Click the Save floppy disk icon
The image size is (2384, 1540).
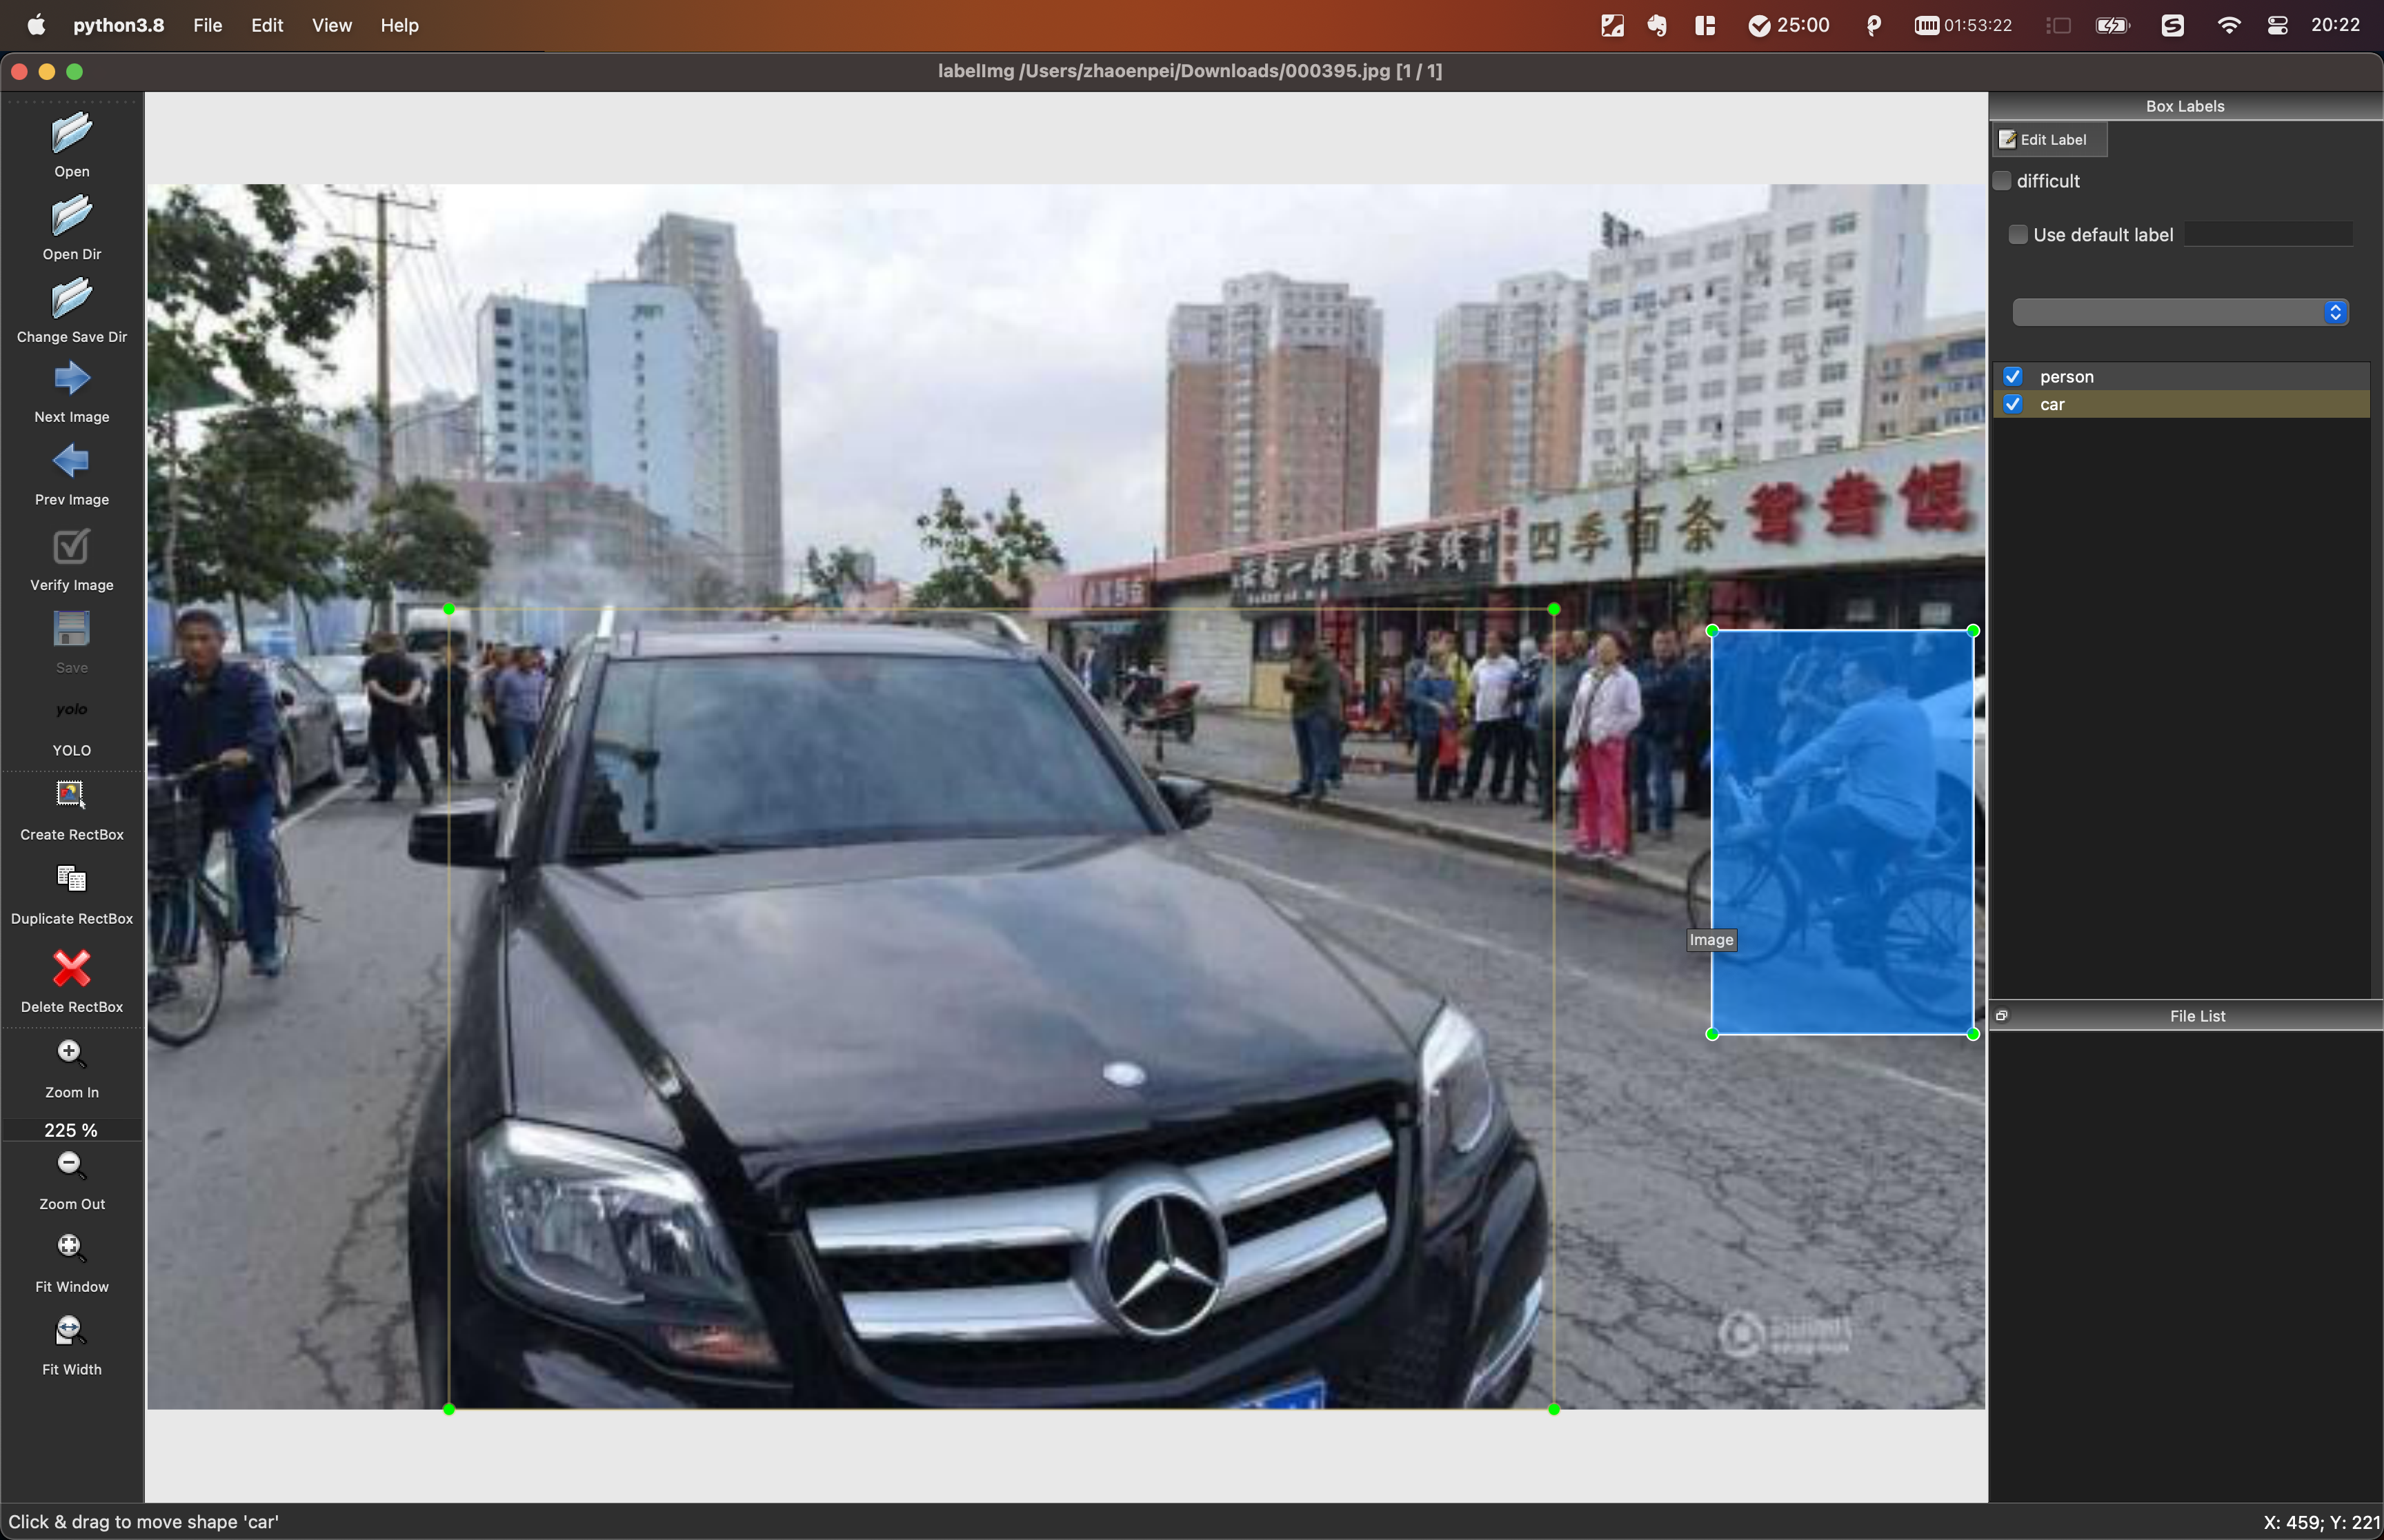pos(71,629)
